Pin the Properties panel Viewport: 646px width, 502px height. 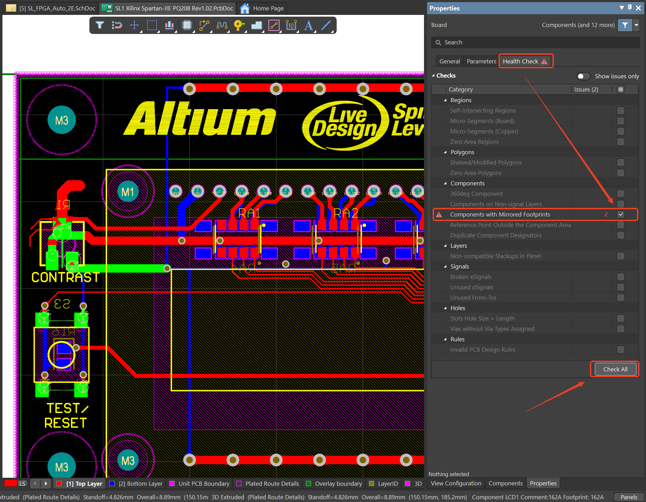(630, 8)
